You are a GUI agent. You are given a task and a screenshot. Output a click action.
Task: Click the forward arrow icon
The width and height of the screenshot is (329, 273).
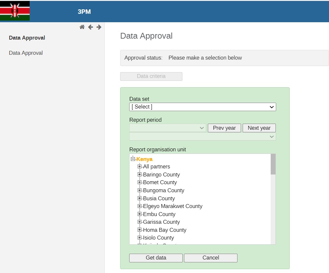tap(99, 27)
